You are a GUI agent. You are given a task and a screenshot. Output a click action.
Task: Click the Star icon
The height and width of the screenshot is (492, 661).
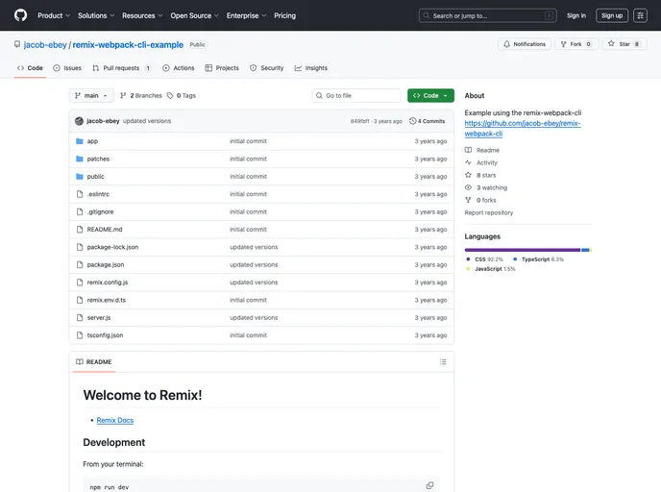coord(611,43)
